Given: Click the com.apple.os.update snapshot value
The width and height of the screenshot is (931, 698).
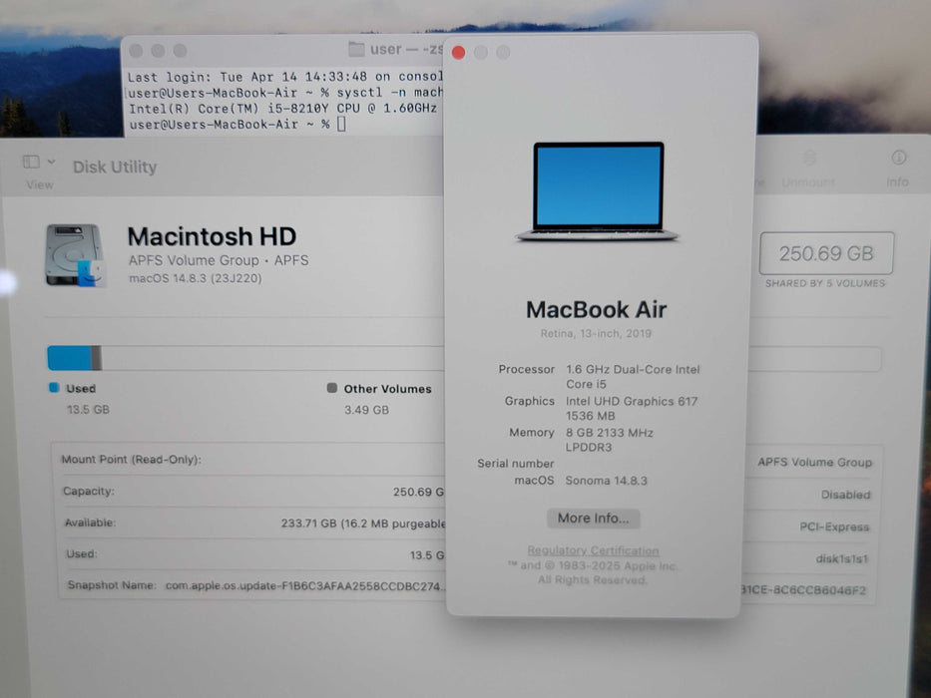Looking at the screenshot, I should click(x=305, y=586).
